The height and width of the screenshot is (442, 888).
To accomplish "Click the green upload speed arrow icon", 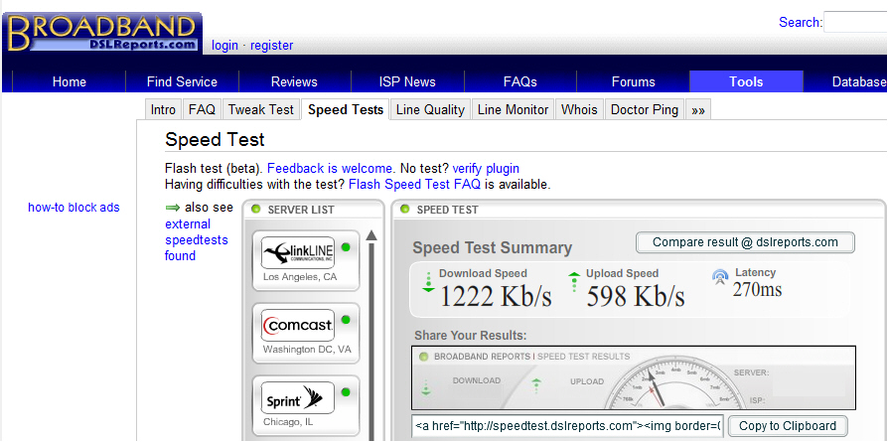I will coord(574,283).
